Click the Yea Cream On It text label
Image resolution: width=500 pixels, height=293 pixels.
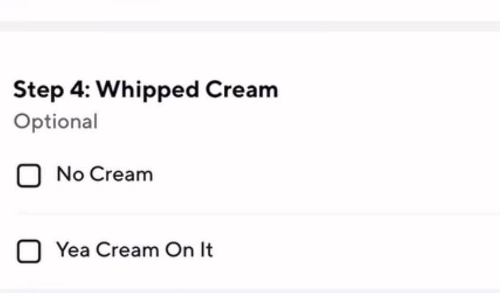[x=135, y=250]
